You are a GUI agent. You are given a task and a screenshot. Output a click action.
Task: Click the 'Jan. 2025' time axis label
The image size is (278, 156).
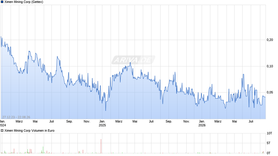[x=102, y=123]
